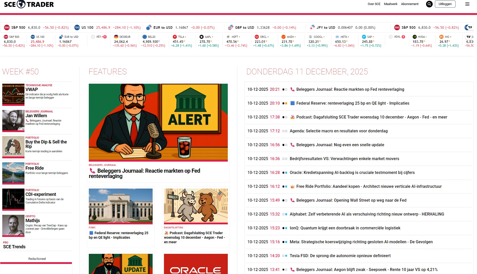Open the Mathijs portrait thumbnail
Screen dimensions: 477x274
(13, 226)
